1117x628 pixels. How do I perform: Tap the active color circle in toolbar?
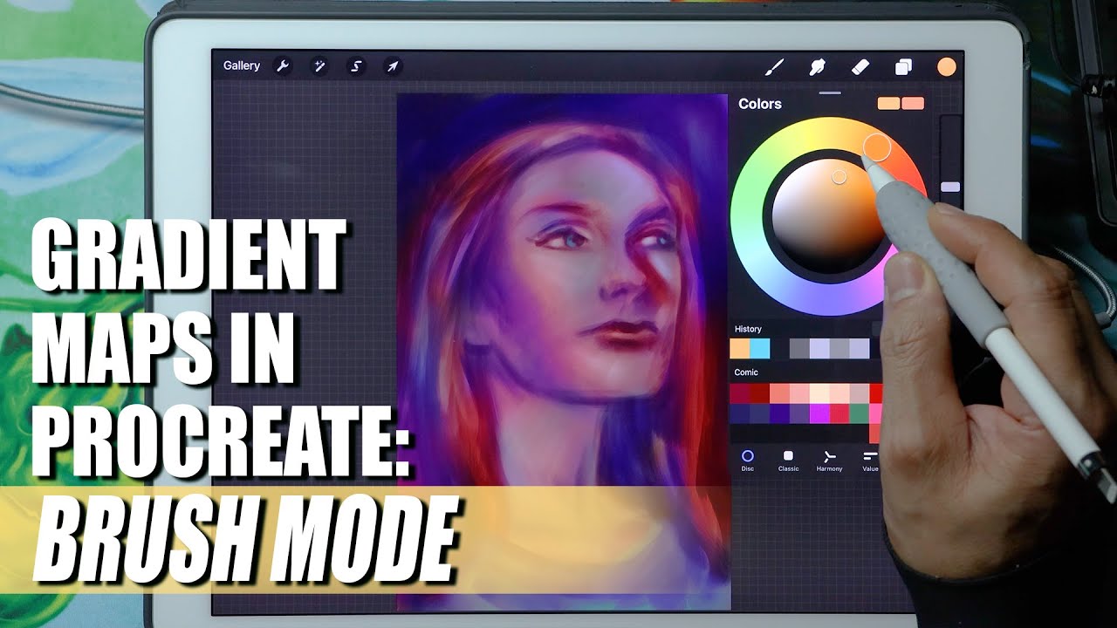947,67
